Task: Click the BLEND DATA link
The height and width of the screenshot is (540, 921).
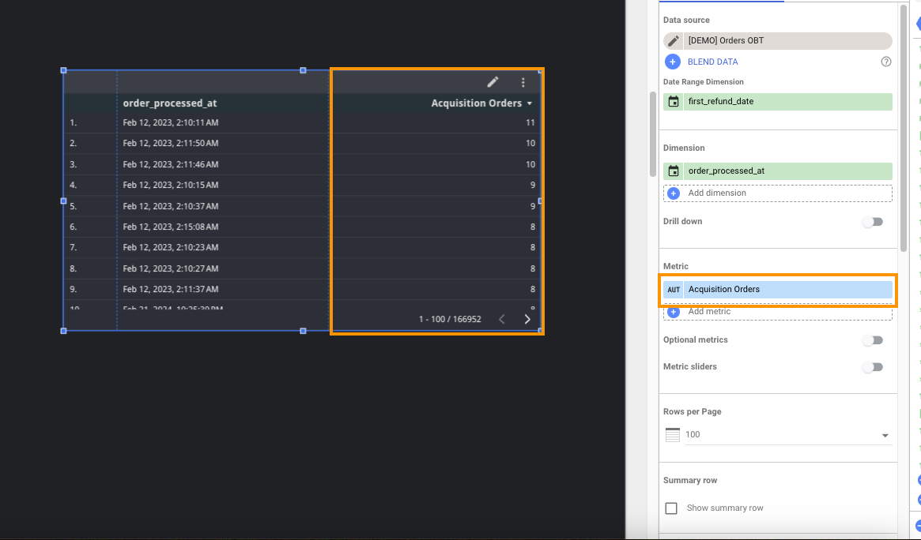Action: (712, 62)
